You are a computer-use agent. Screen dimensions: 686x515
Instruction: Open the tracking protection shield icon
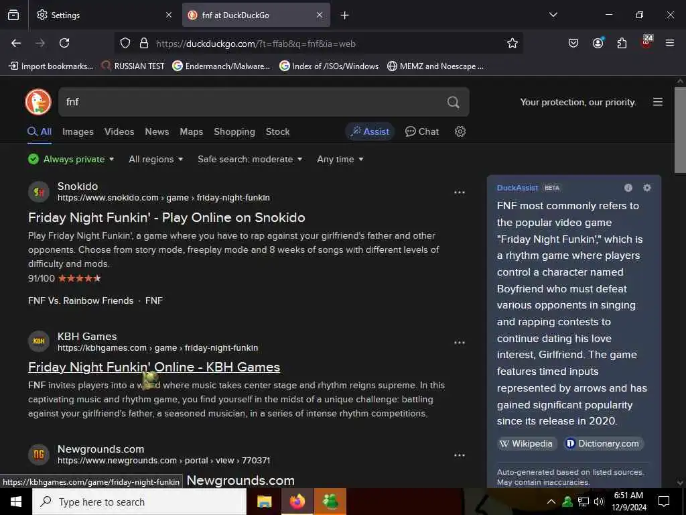pyautogui.click(x=125, y=43)
